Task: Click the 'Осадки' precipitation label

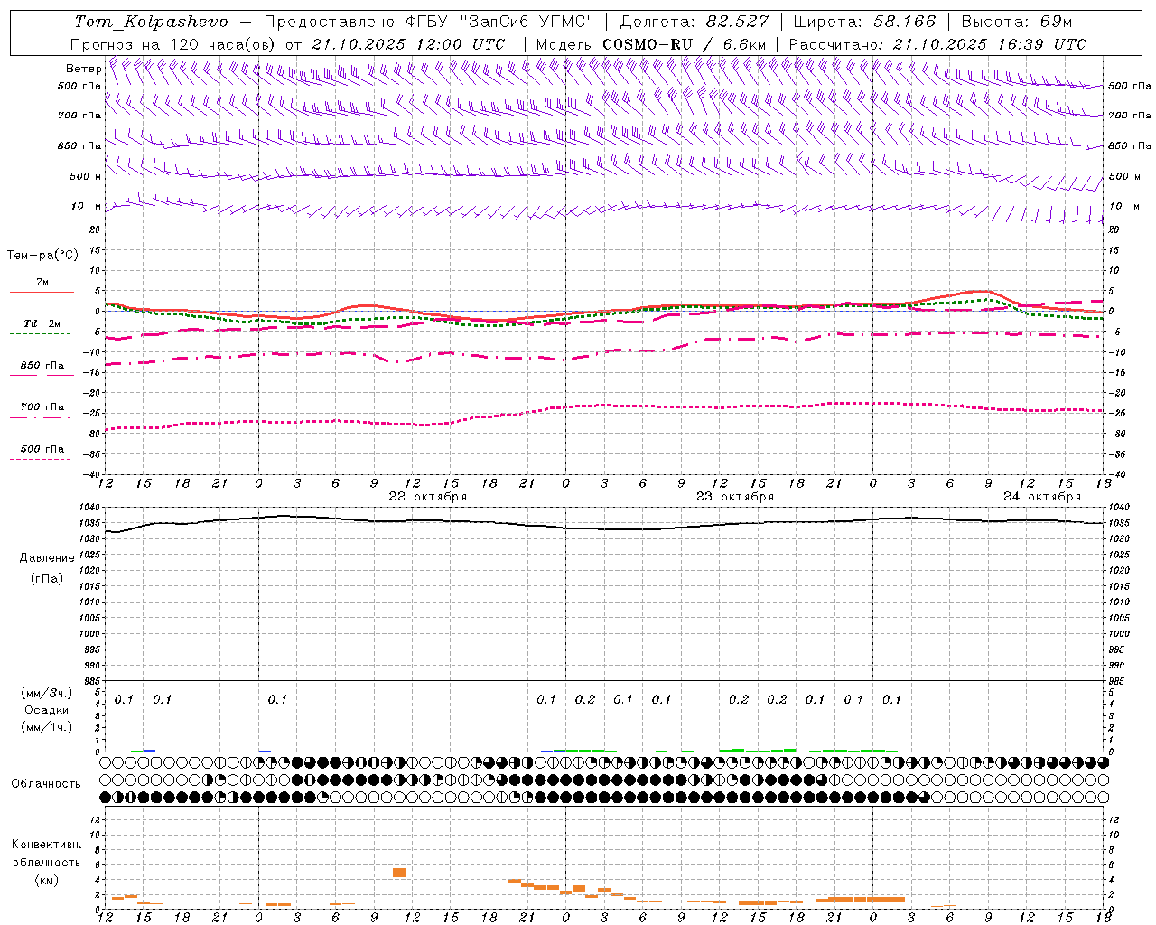Action: [47, 710]
